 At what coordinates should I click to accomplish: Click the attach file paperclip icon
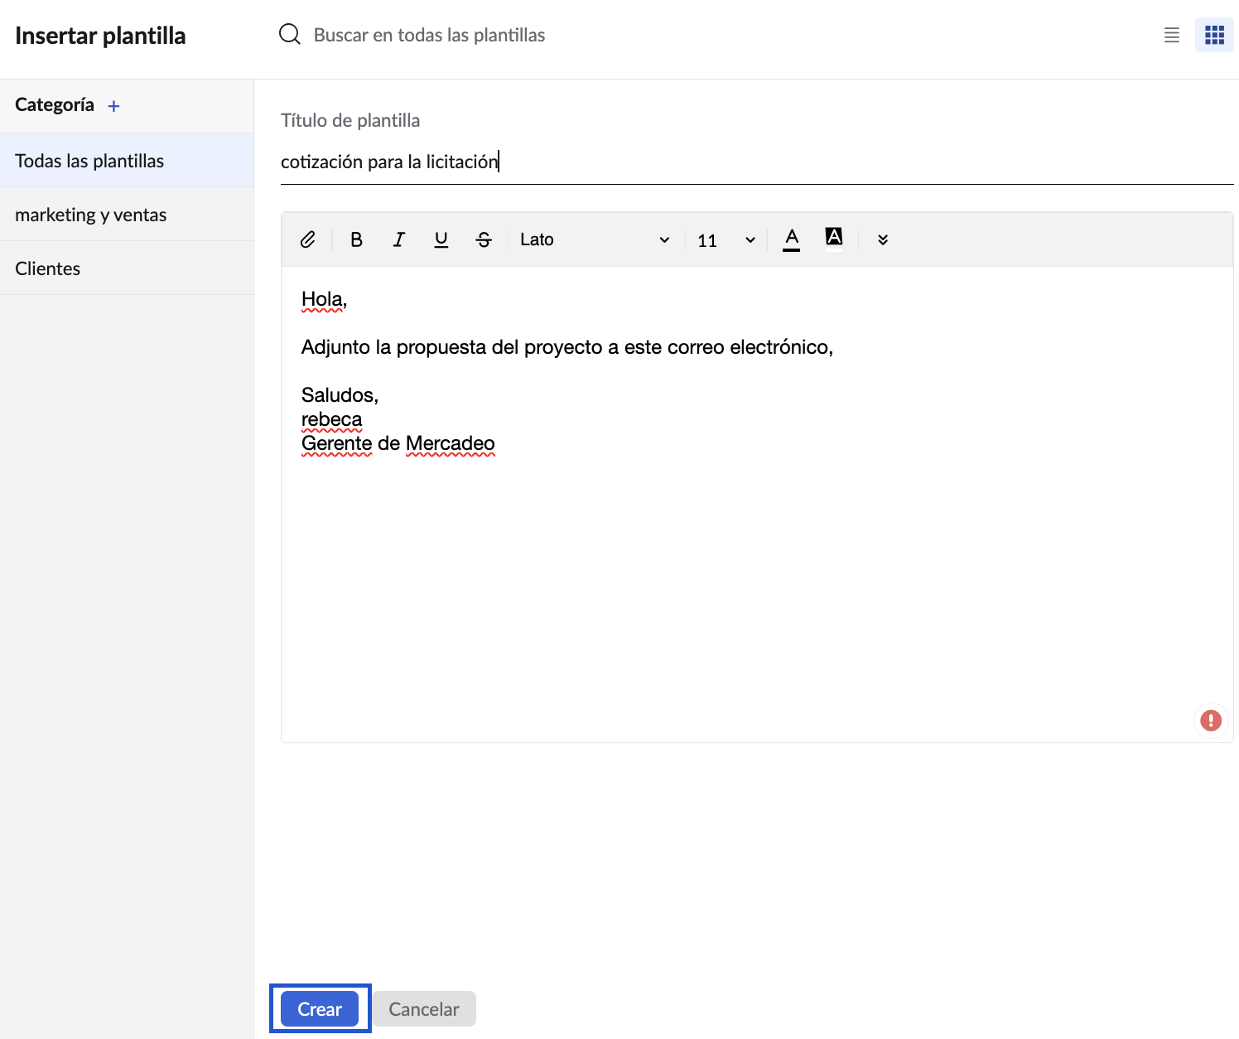(x=307, y=239)
